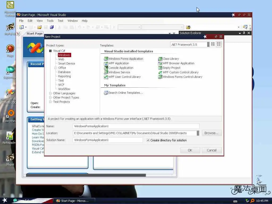Viewport: 272px width, 204px height.
Task: Select the Test project type under Visual C#
Action: pos(61,80)
